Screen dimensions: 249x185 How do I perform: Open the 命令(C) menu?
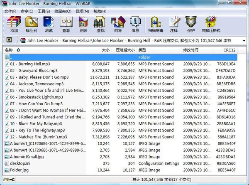pyautogui.click(x=27, y=11)
